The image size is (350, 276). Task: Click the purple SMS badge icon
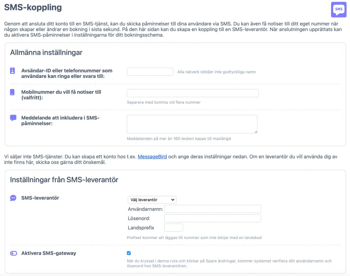[x=339, y=10]
